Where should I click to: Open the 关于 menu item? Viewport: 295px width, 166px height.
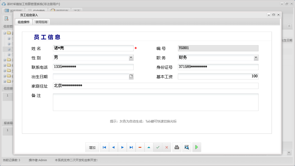77,10
